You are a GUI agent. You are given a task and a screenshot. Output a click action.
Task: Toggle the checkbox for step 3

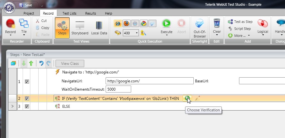[27, 107]
